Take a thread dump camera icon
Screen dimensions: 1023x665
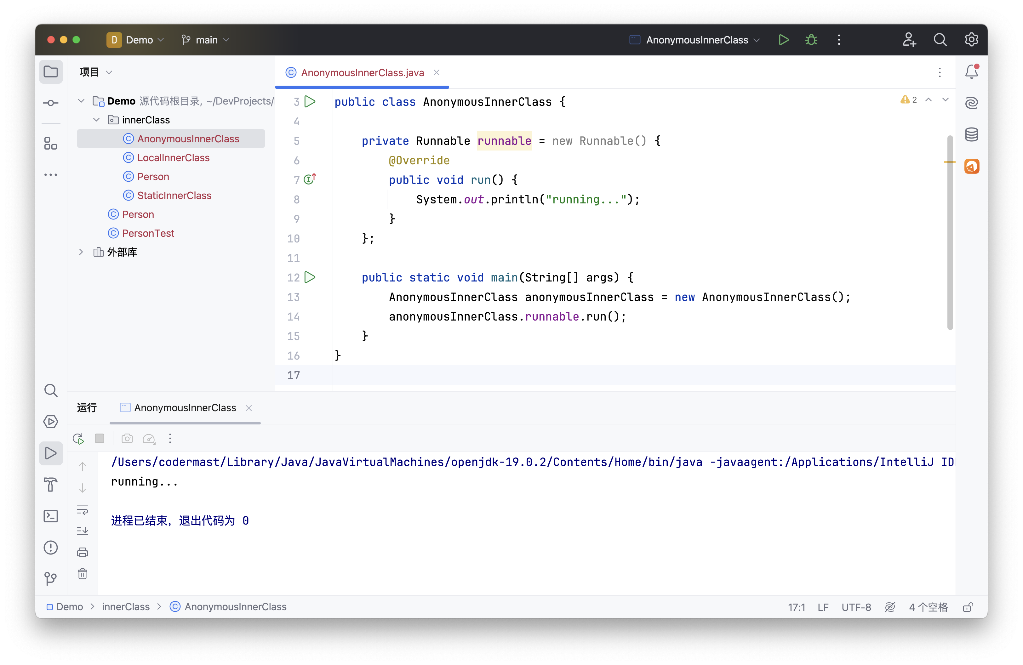click(x=127, y=439)
